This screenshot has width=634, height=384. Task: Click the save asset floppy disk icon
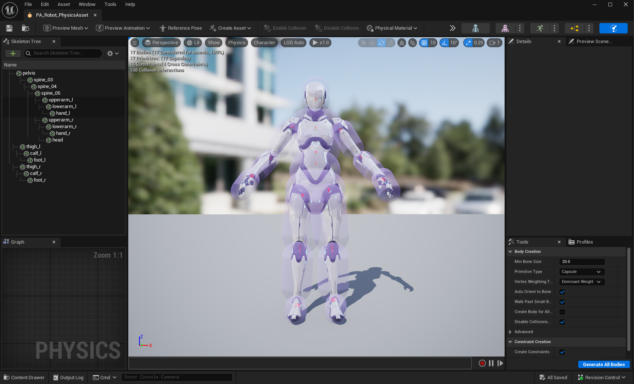pos(9,28)
